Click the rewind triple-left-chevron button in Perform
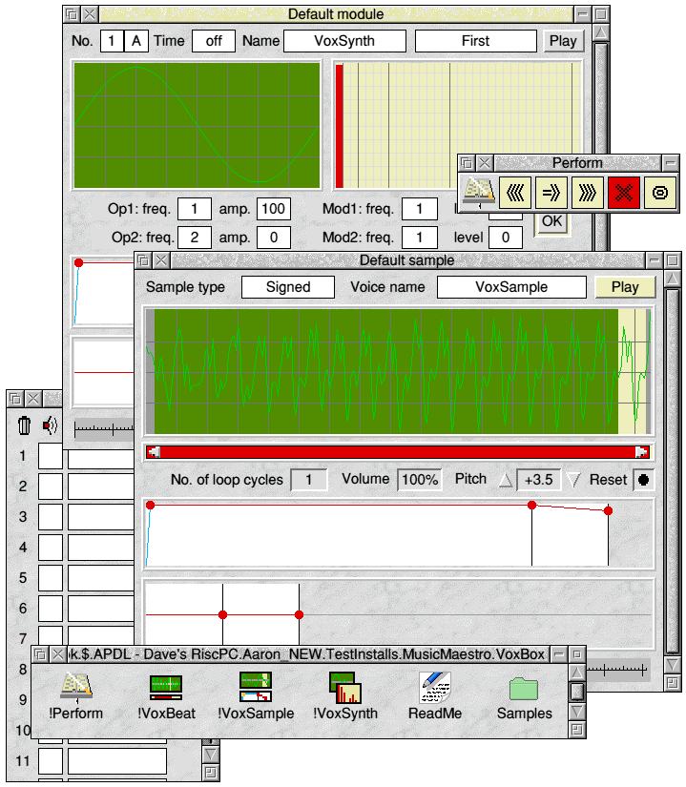Viewport: 686px width, 787px height. 515,193
